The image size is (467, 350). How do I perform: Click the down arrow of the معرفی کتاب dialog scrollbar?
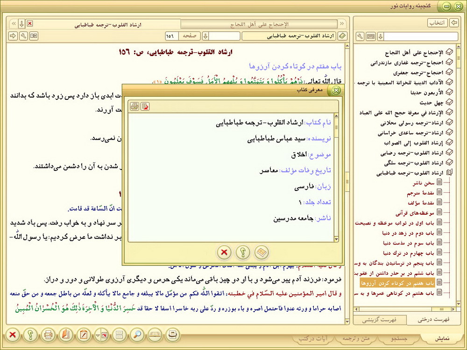pos(336,239)
